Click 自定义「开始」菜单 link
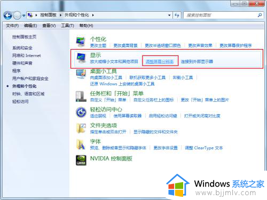The image size is (267, 200). [x=108, y=100]
